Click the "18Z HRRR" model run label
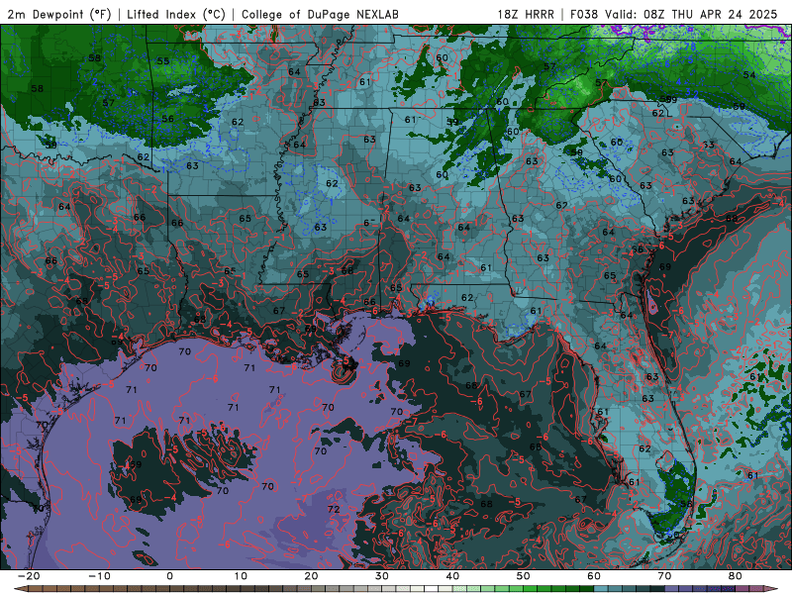Image resolution: width=792 pixels, height=594 pixels. (526, 15)
